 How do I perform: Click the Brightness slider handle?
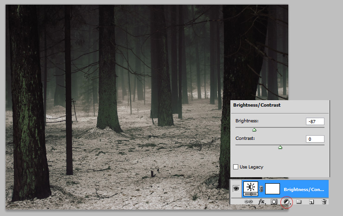click(x=254, y=130)
